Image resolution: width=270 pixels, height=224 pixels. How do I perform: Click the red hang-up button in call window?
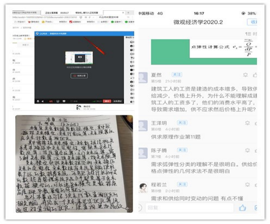coord(107,101)
